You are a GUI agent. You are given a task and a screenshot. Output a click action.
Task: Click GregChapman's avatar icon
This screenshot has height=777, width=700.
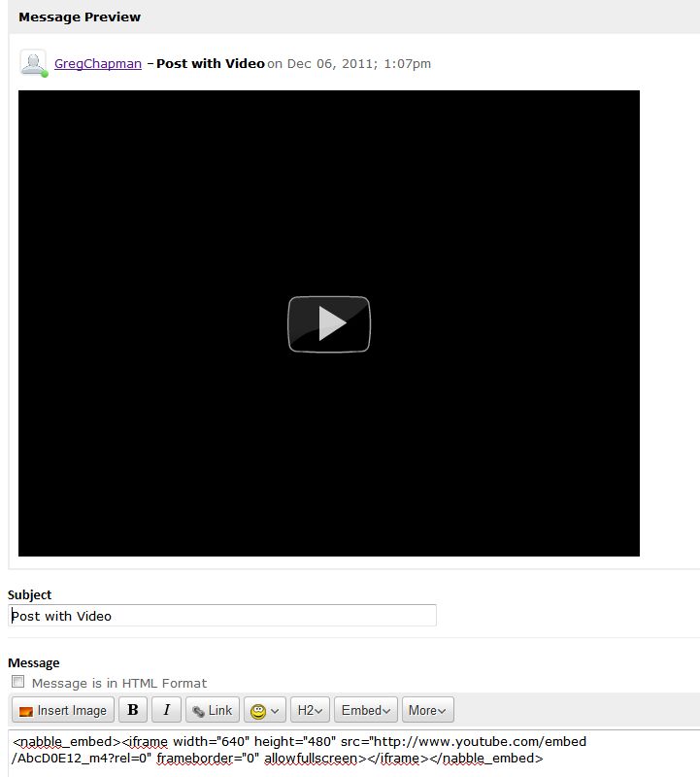click(32, 62)
